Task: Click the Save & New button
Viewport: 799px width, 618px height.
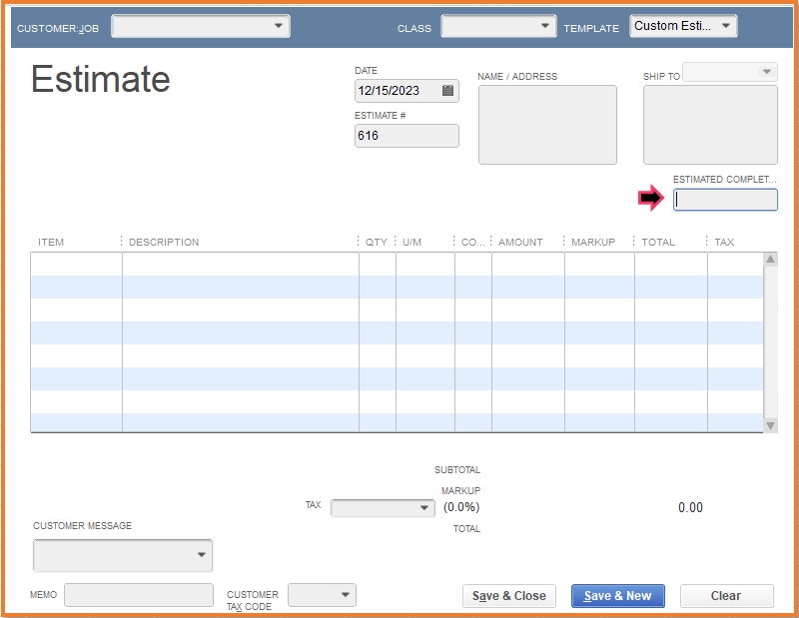Action: [617, 596]
